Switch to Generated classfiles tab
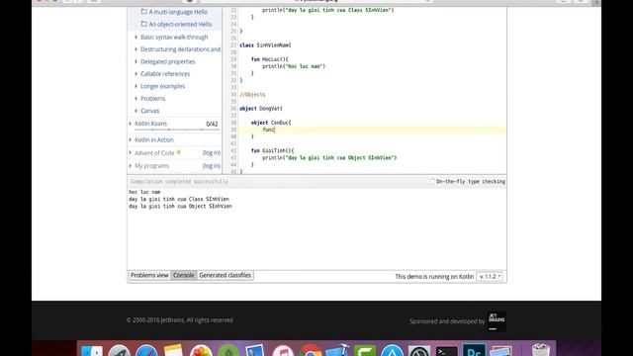Viewport: 633px width, 356px height. pyautogui.click(x=225, y=275)
